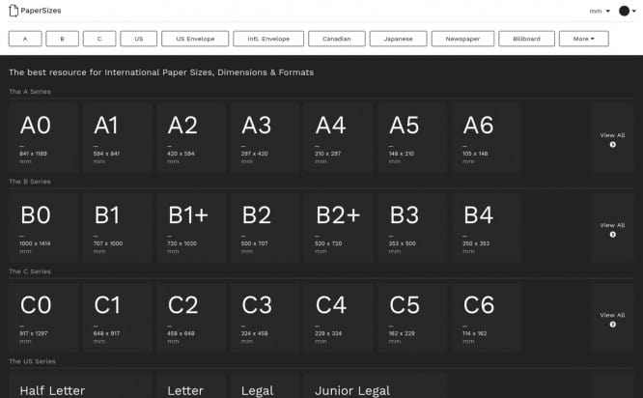
Task: Open the mm units dropdown
Action: 600,11
